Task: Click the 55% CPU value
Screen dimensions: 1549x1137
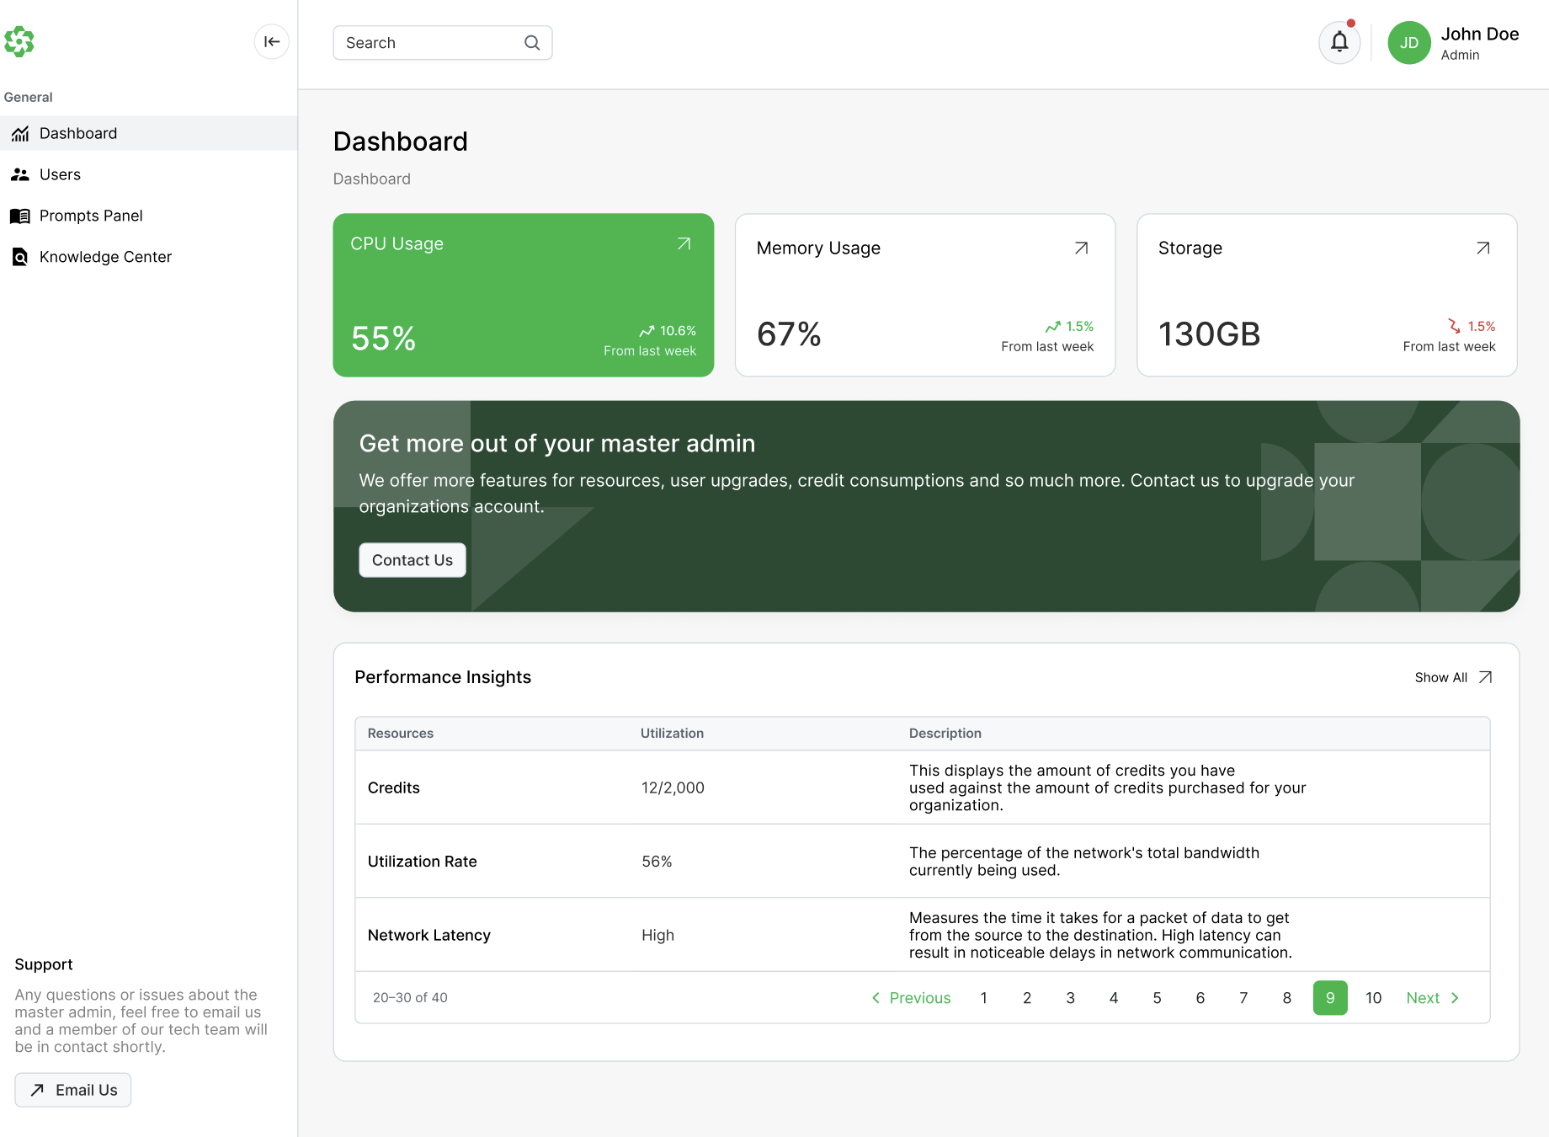Action: (x=383, y=339)
